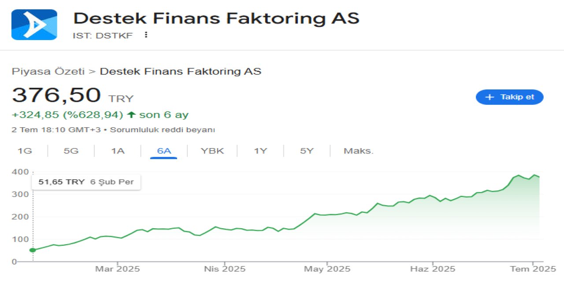Viewport: 564px width, 282px height.
Task: Click the plus icon on Takip et
Action: [x=490, y=97]
